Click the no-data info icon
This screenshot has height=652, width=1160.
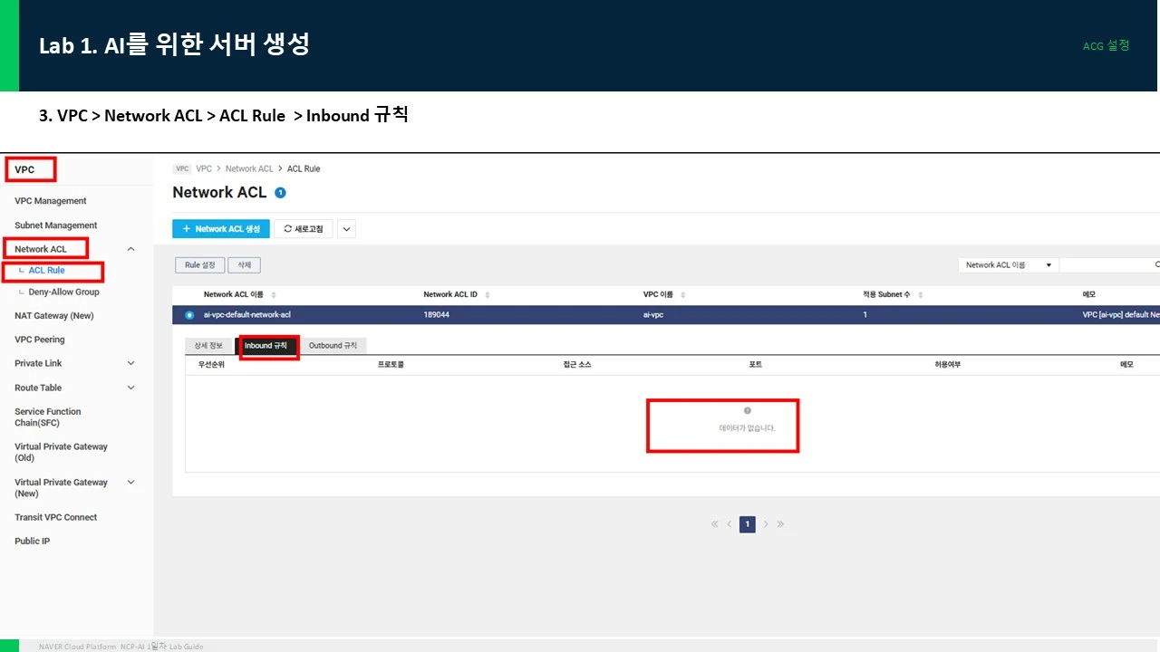(x=748, y=411)
